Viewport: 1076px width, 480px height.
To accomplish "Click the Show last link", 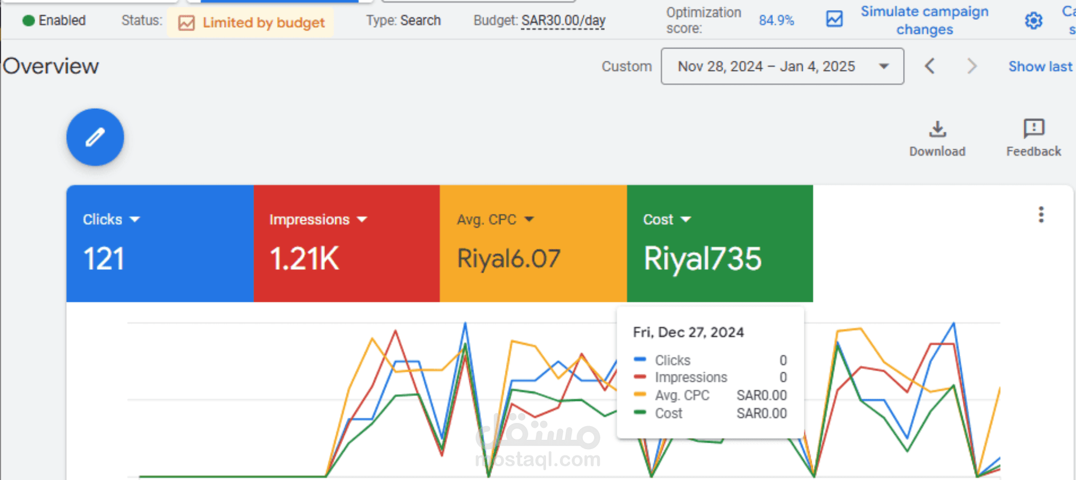I will click(1040, 66).
